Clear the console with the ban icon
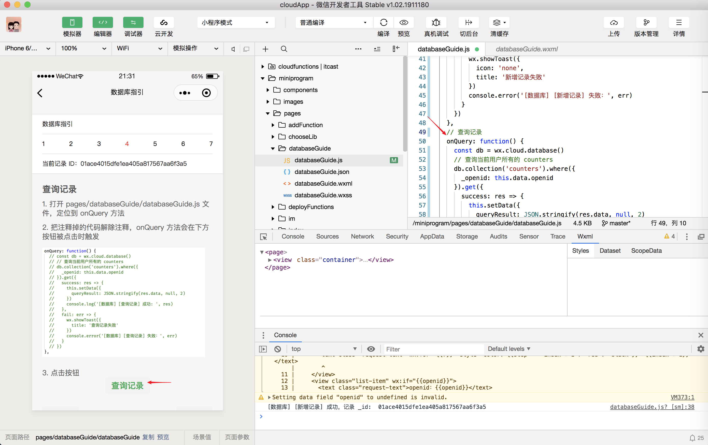 pos(278,349)
